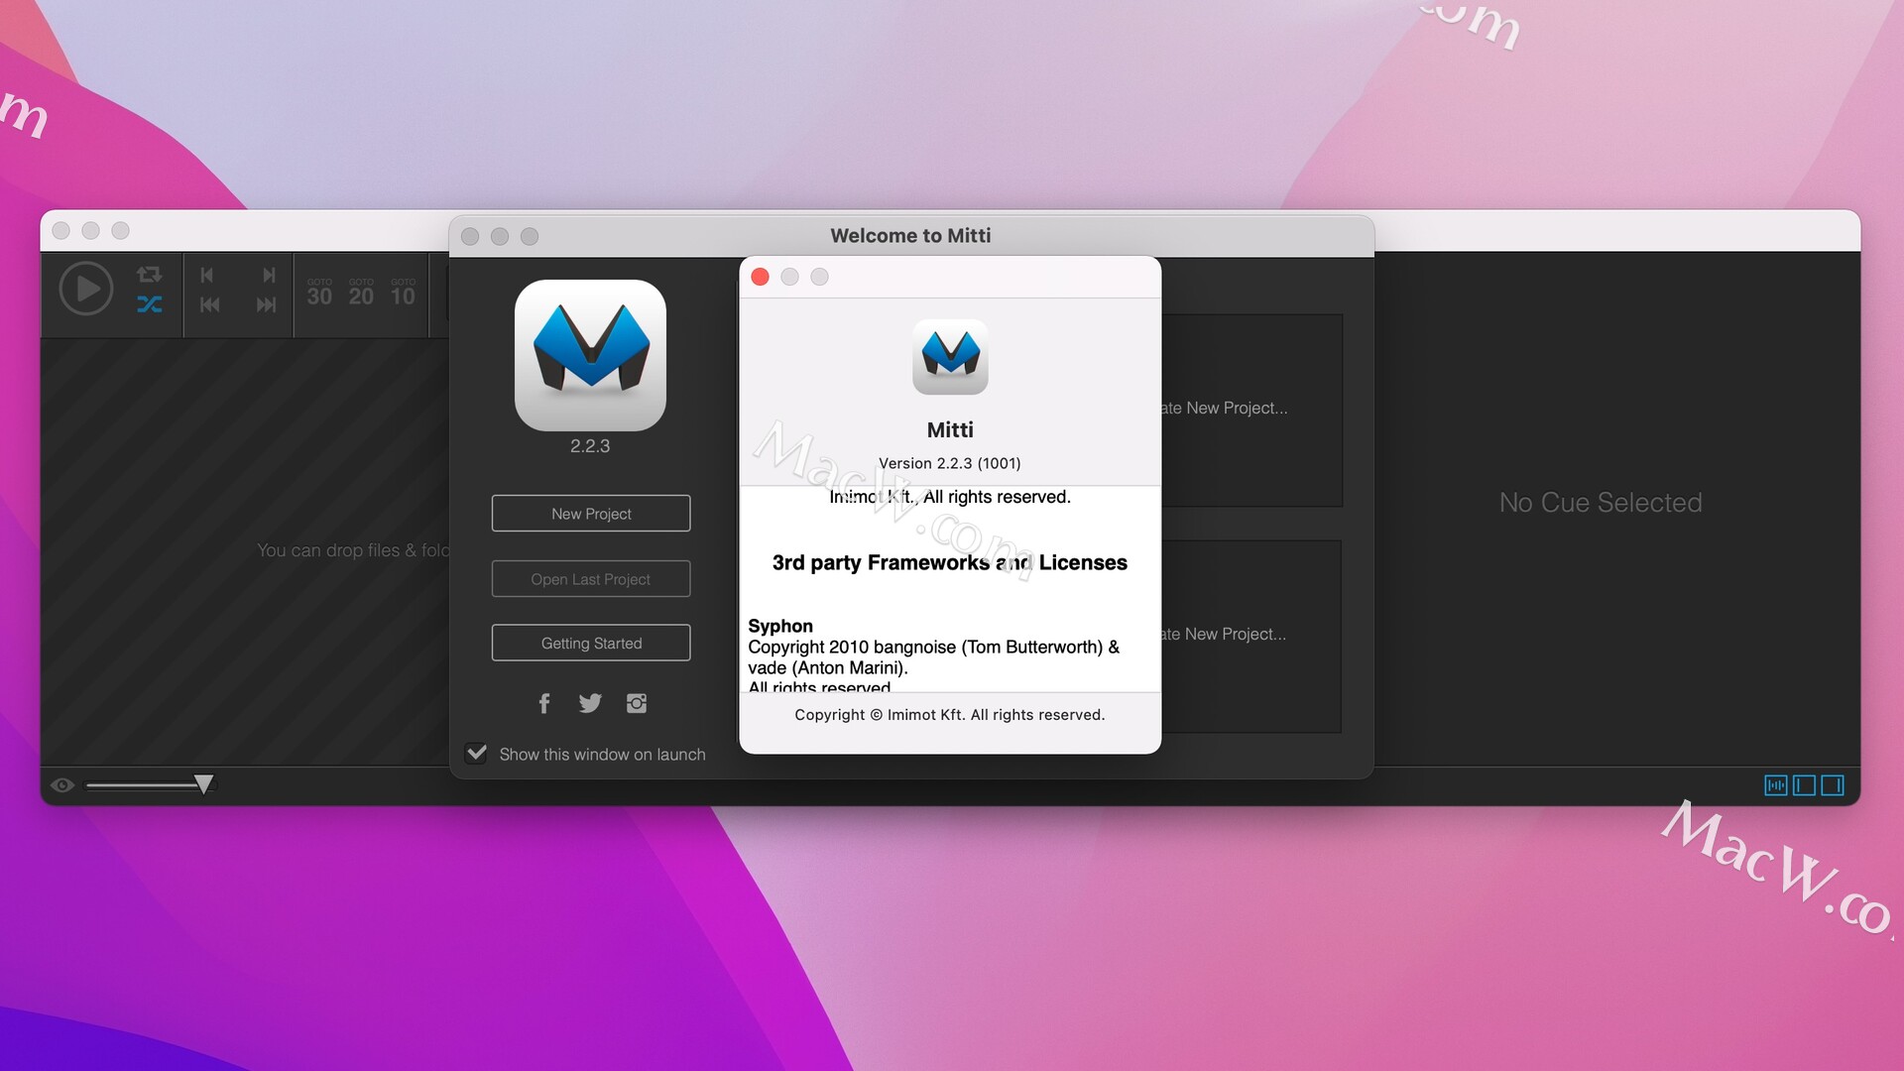The width and height of the screenshot is (1904, 1071).
Task: Toggle the eye visibility icon on left
Action: pos(62,783)
